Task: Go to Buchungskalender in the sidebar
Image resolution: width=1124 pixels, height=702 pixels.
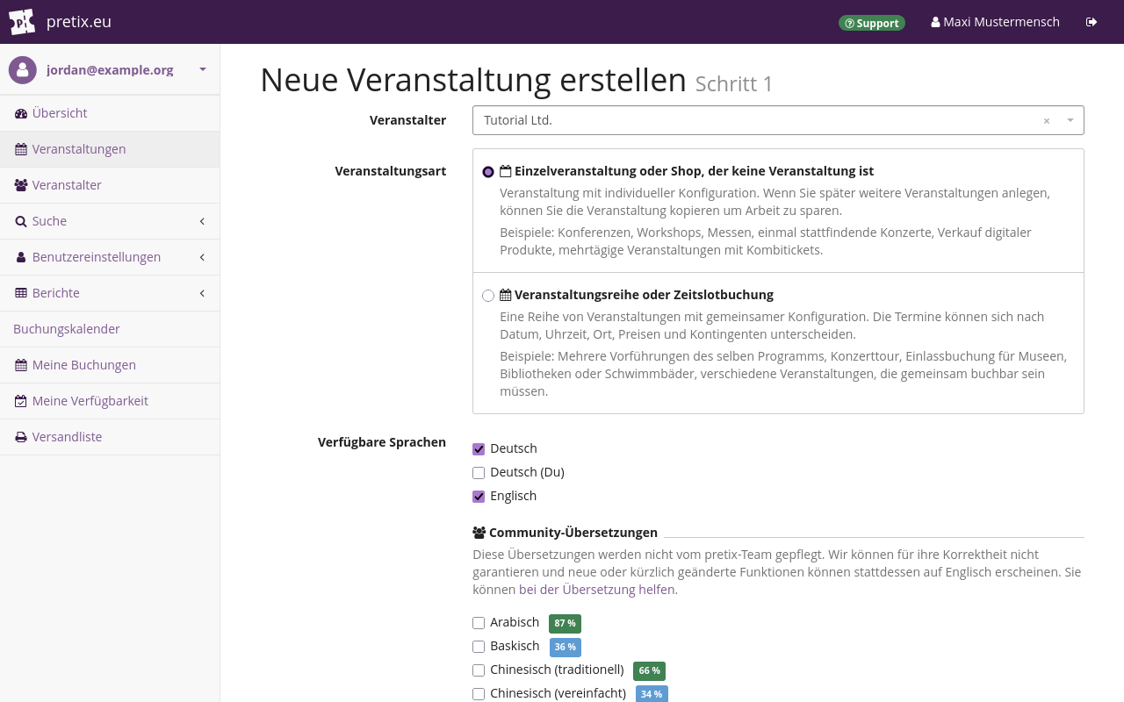Action: pos(110,329)
